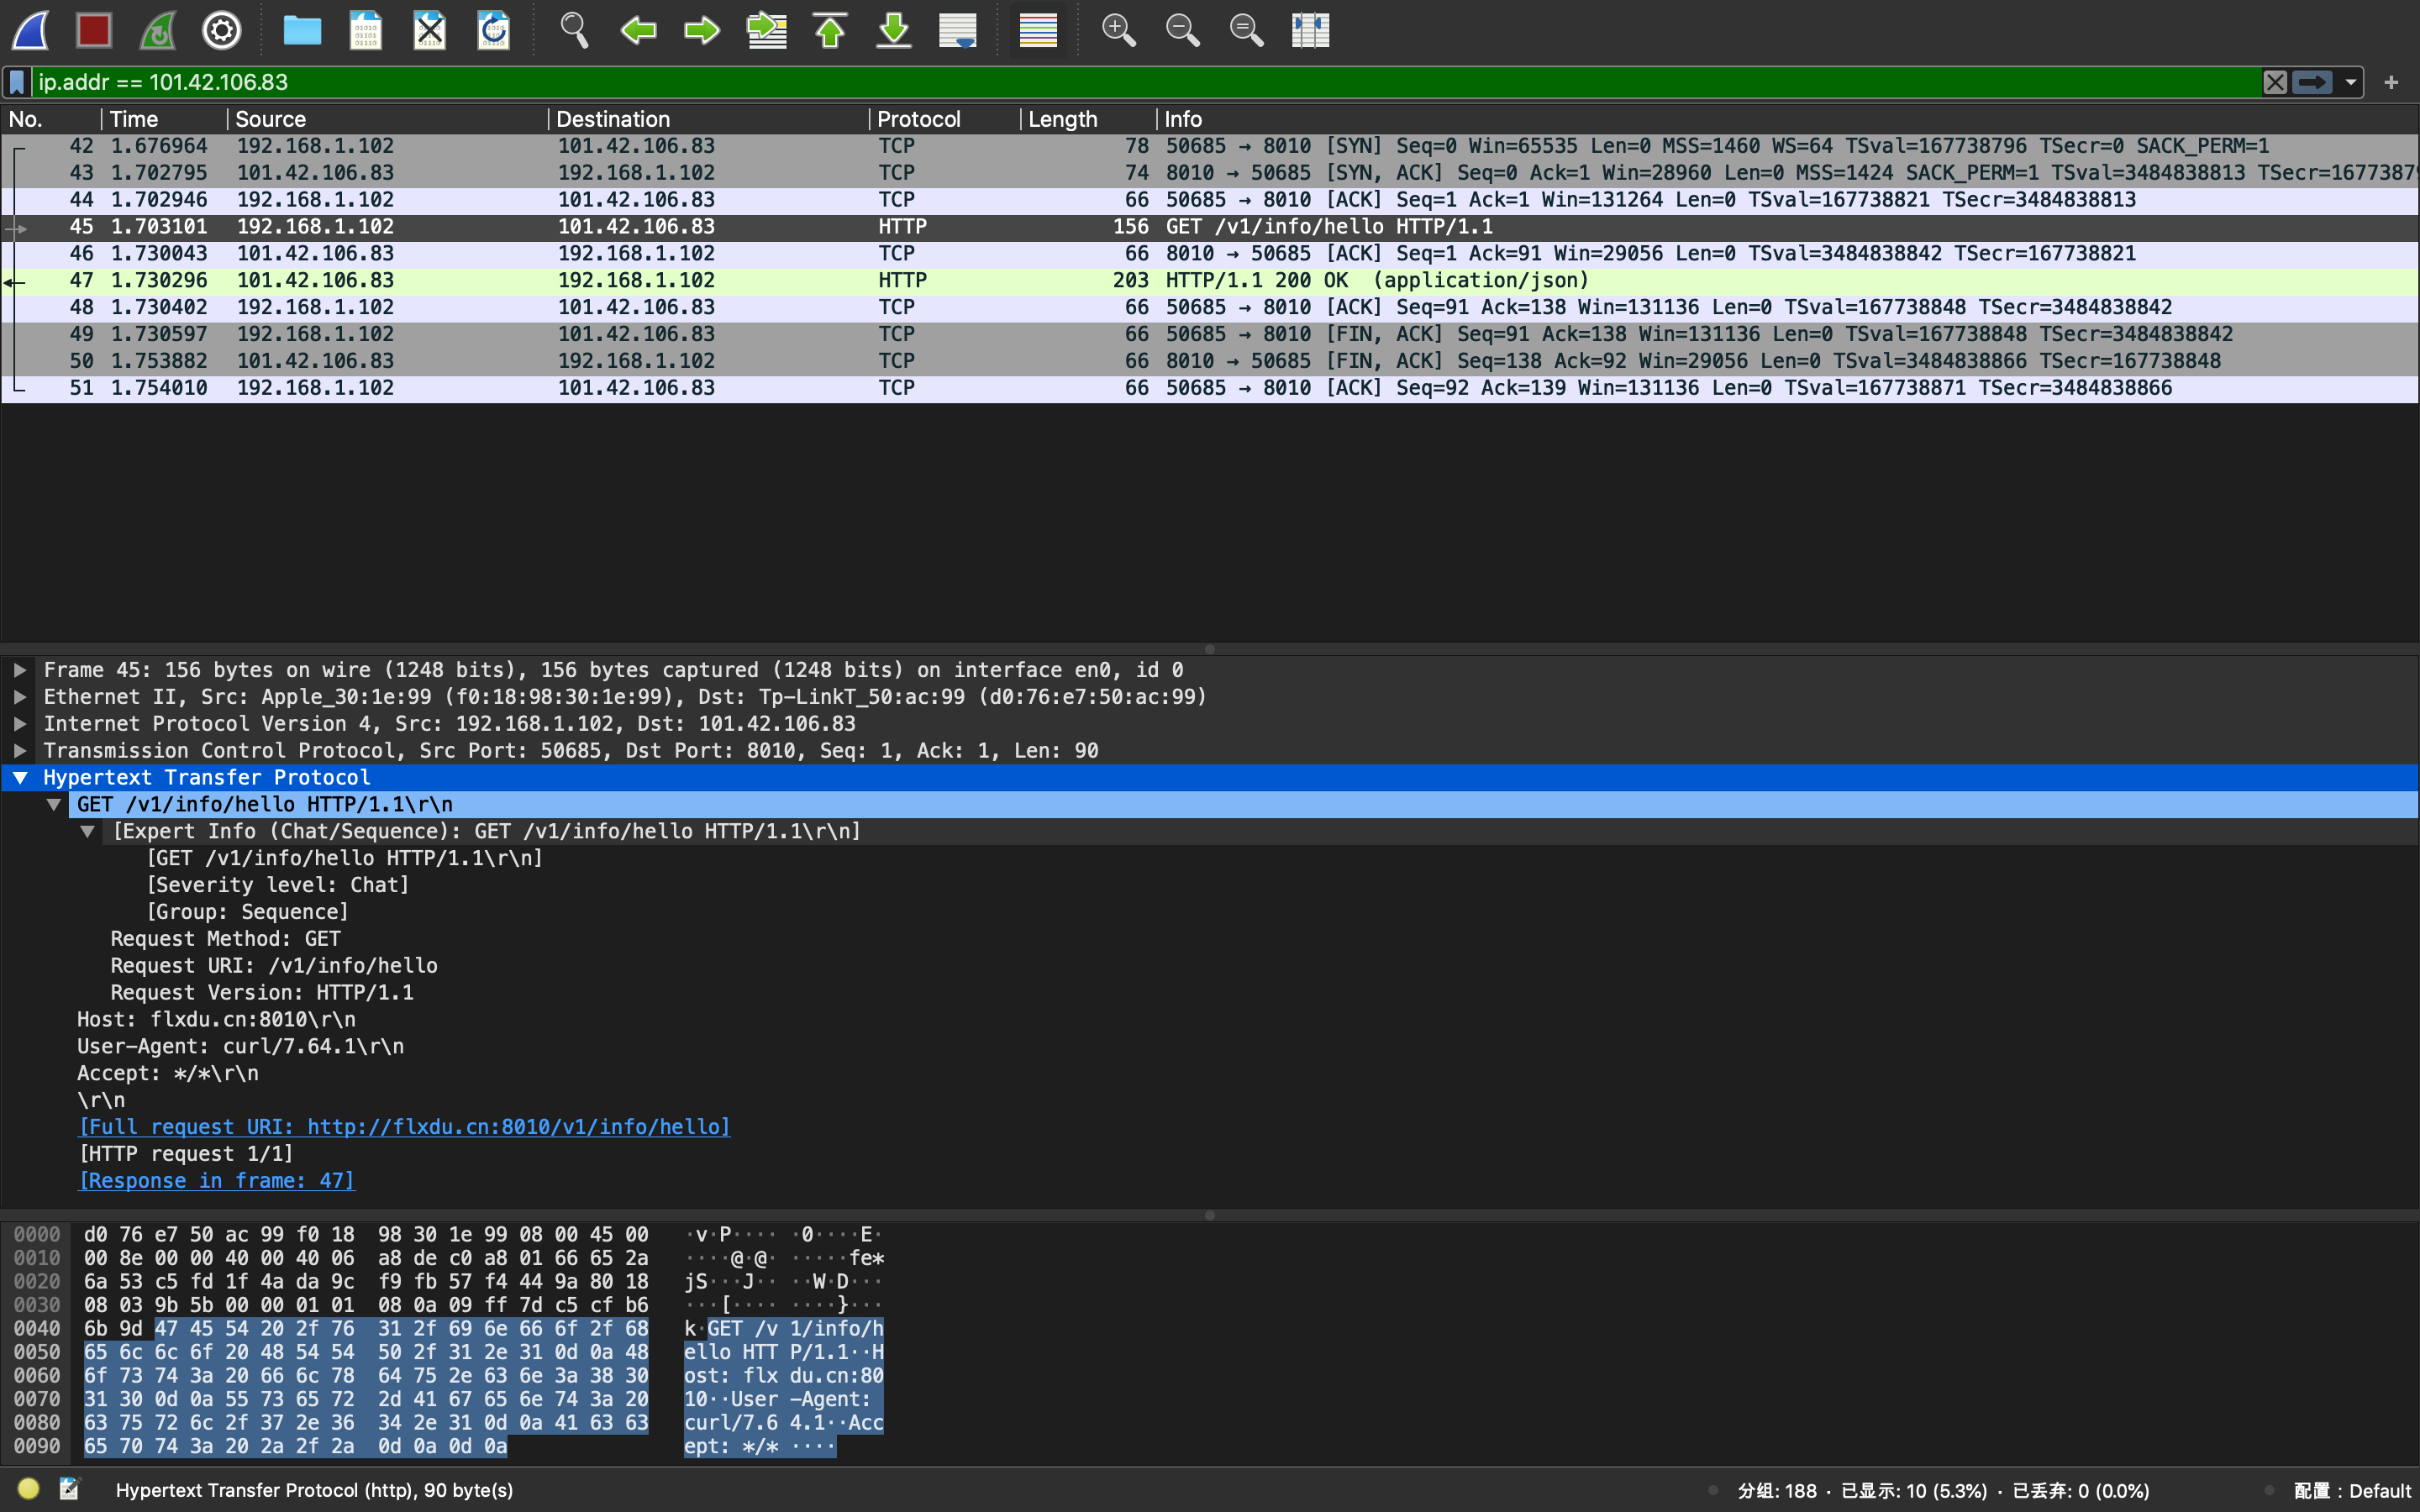2420x1512 pixels.
Task: Sort by the Length column header
Action: click(1088, 119)
